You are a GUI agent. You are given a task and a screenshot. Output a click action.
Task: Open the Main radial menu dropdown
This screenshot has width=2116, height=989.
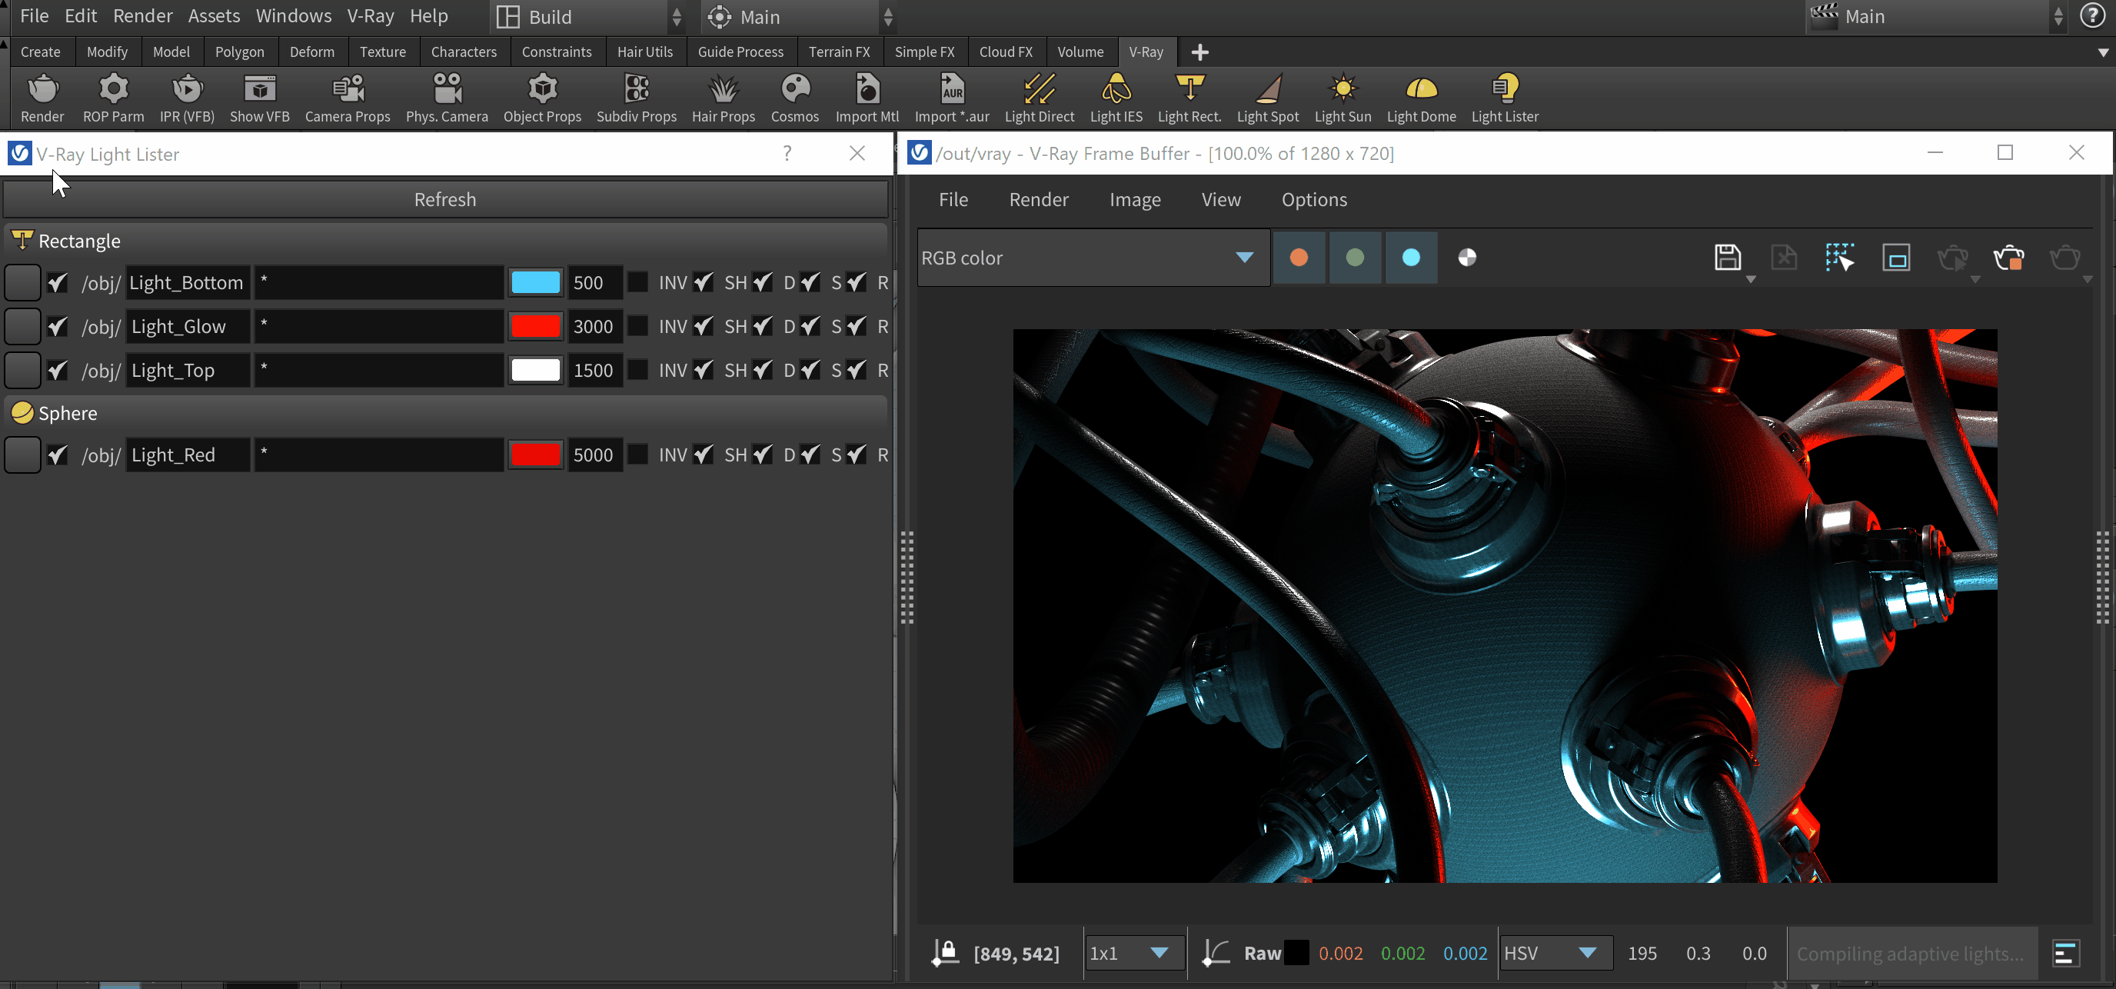tap(799, 16)
